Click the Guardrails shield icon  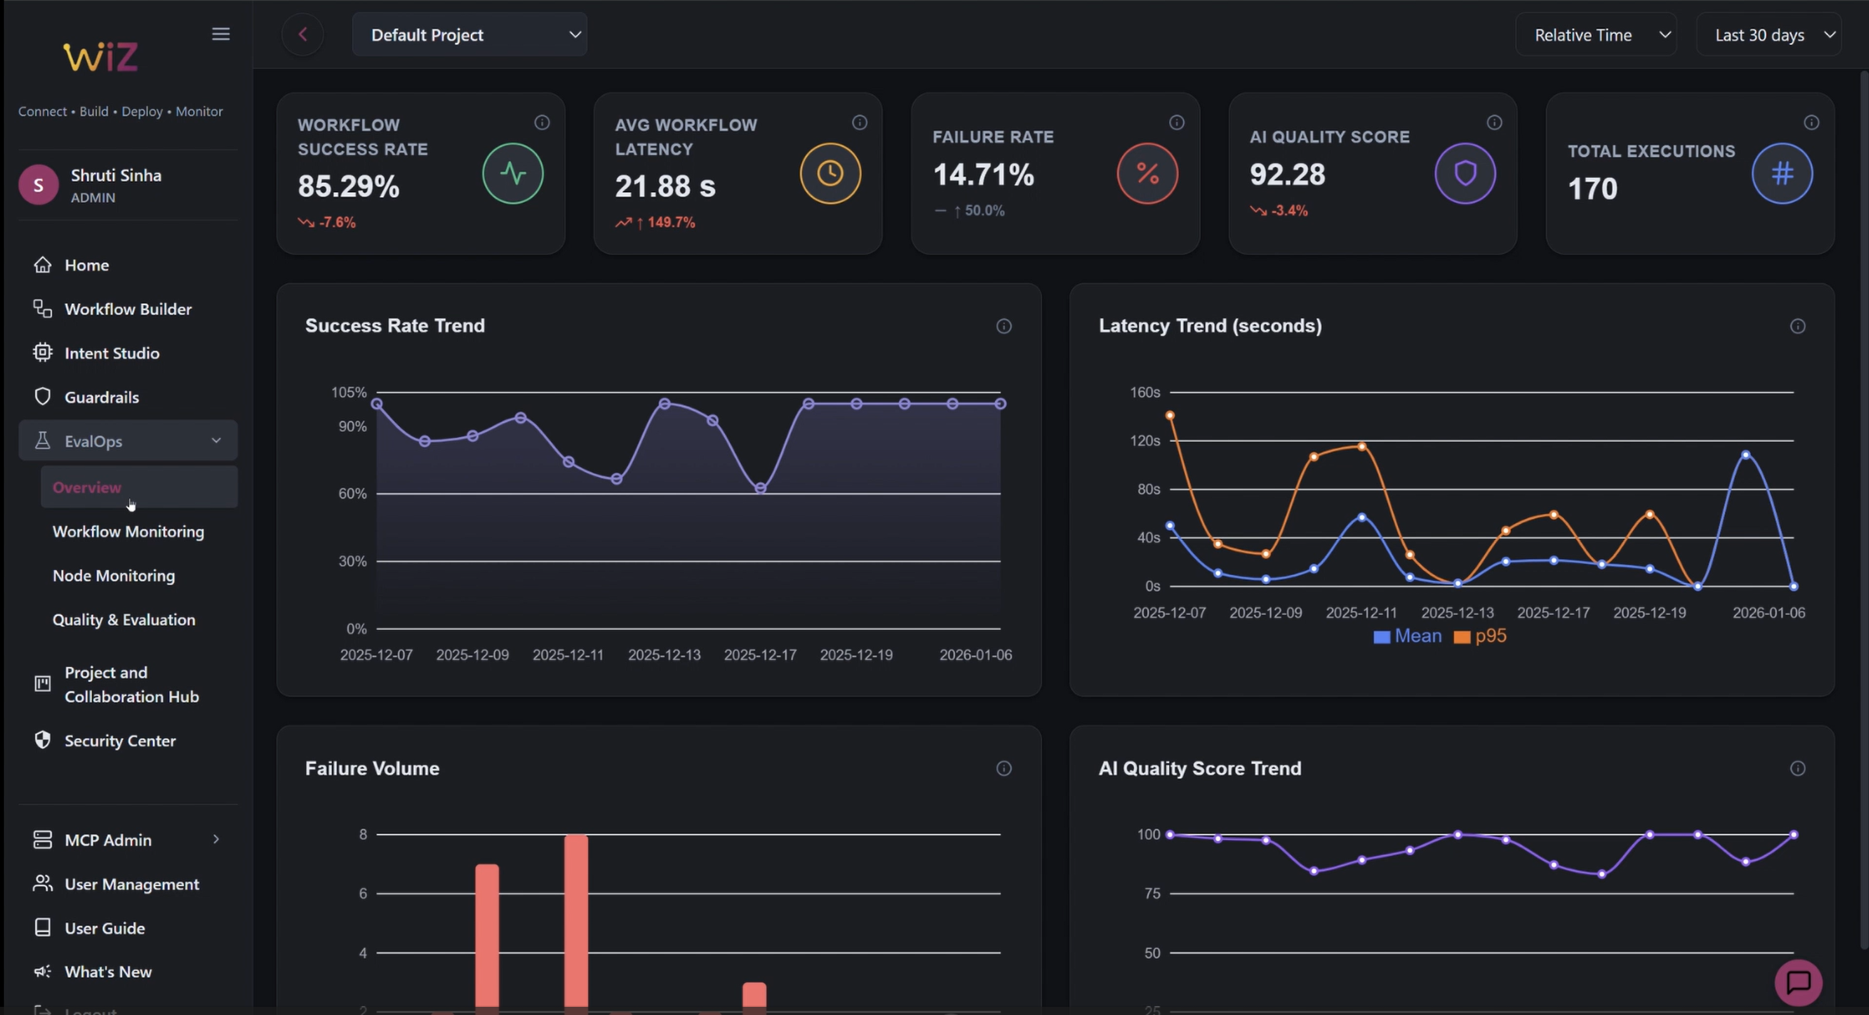point(43,396)
